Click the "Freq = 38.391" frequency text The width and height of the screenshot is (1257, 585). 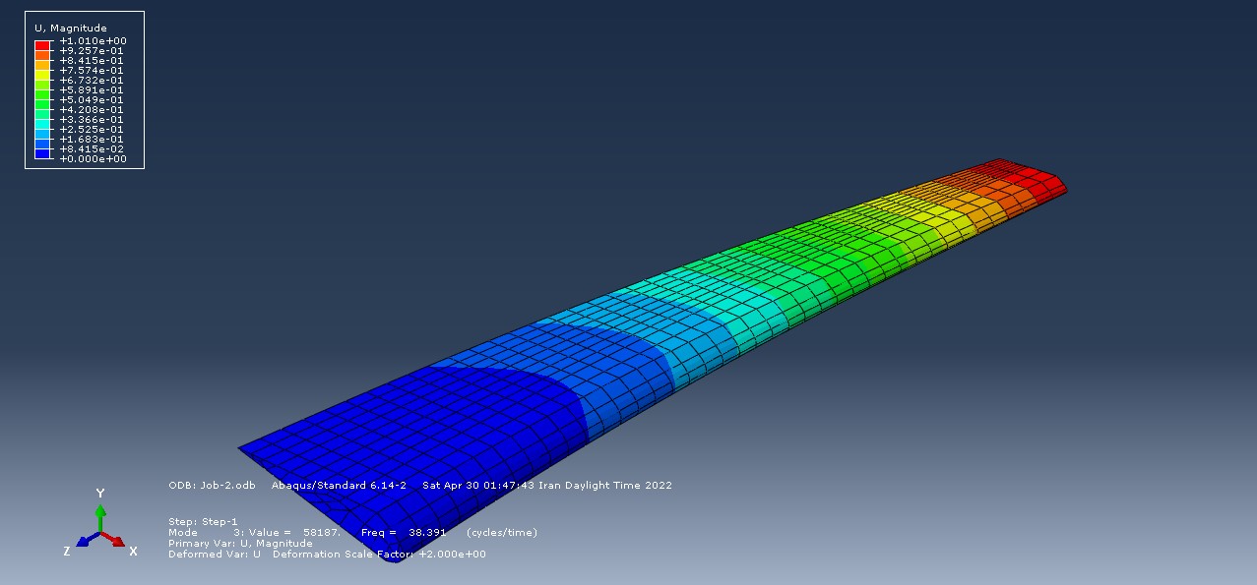click(403, 533)
